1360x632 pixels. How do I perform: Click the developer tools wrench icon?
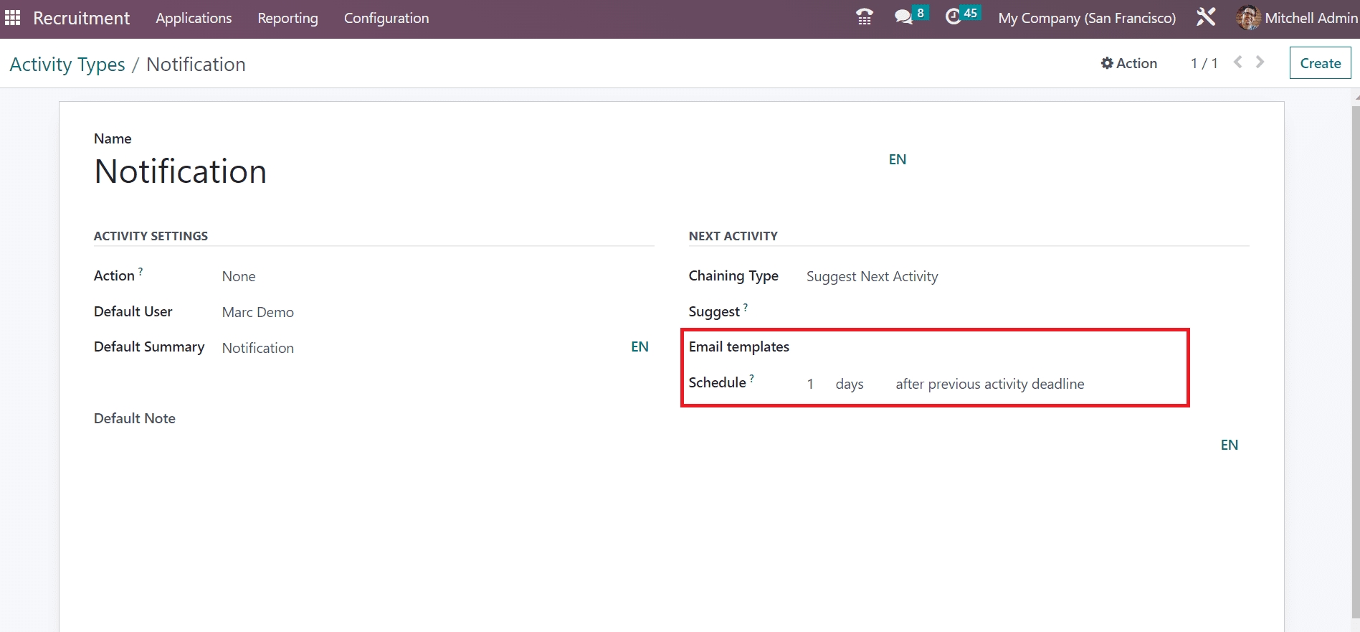coord(1206,17)
